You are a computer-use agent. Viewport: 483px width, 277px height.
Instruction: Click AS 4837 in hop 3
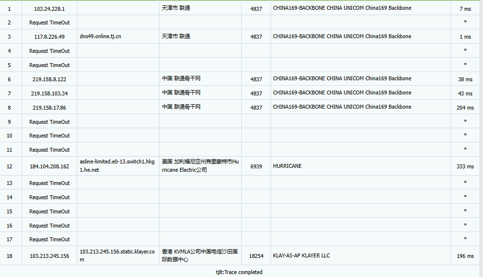(256, 37)
